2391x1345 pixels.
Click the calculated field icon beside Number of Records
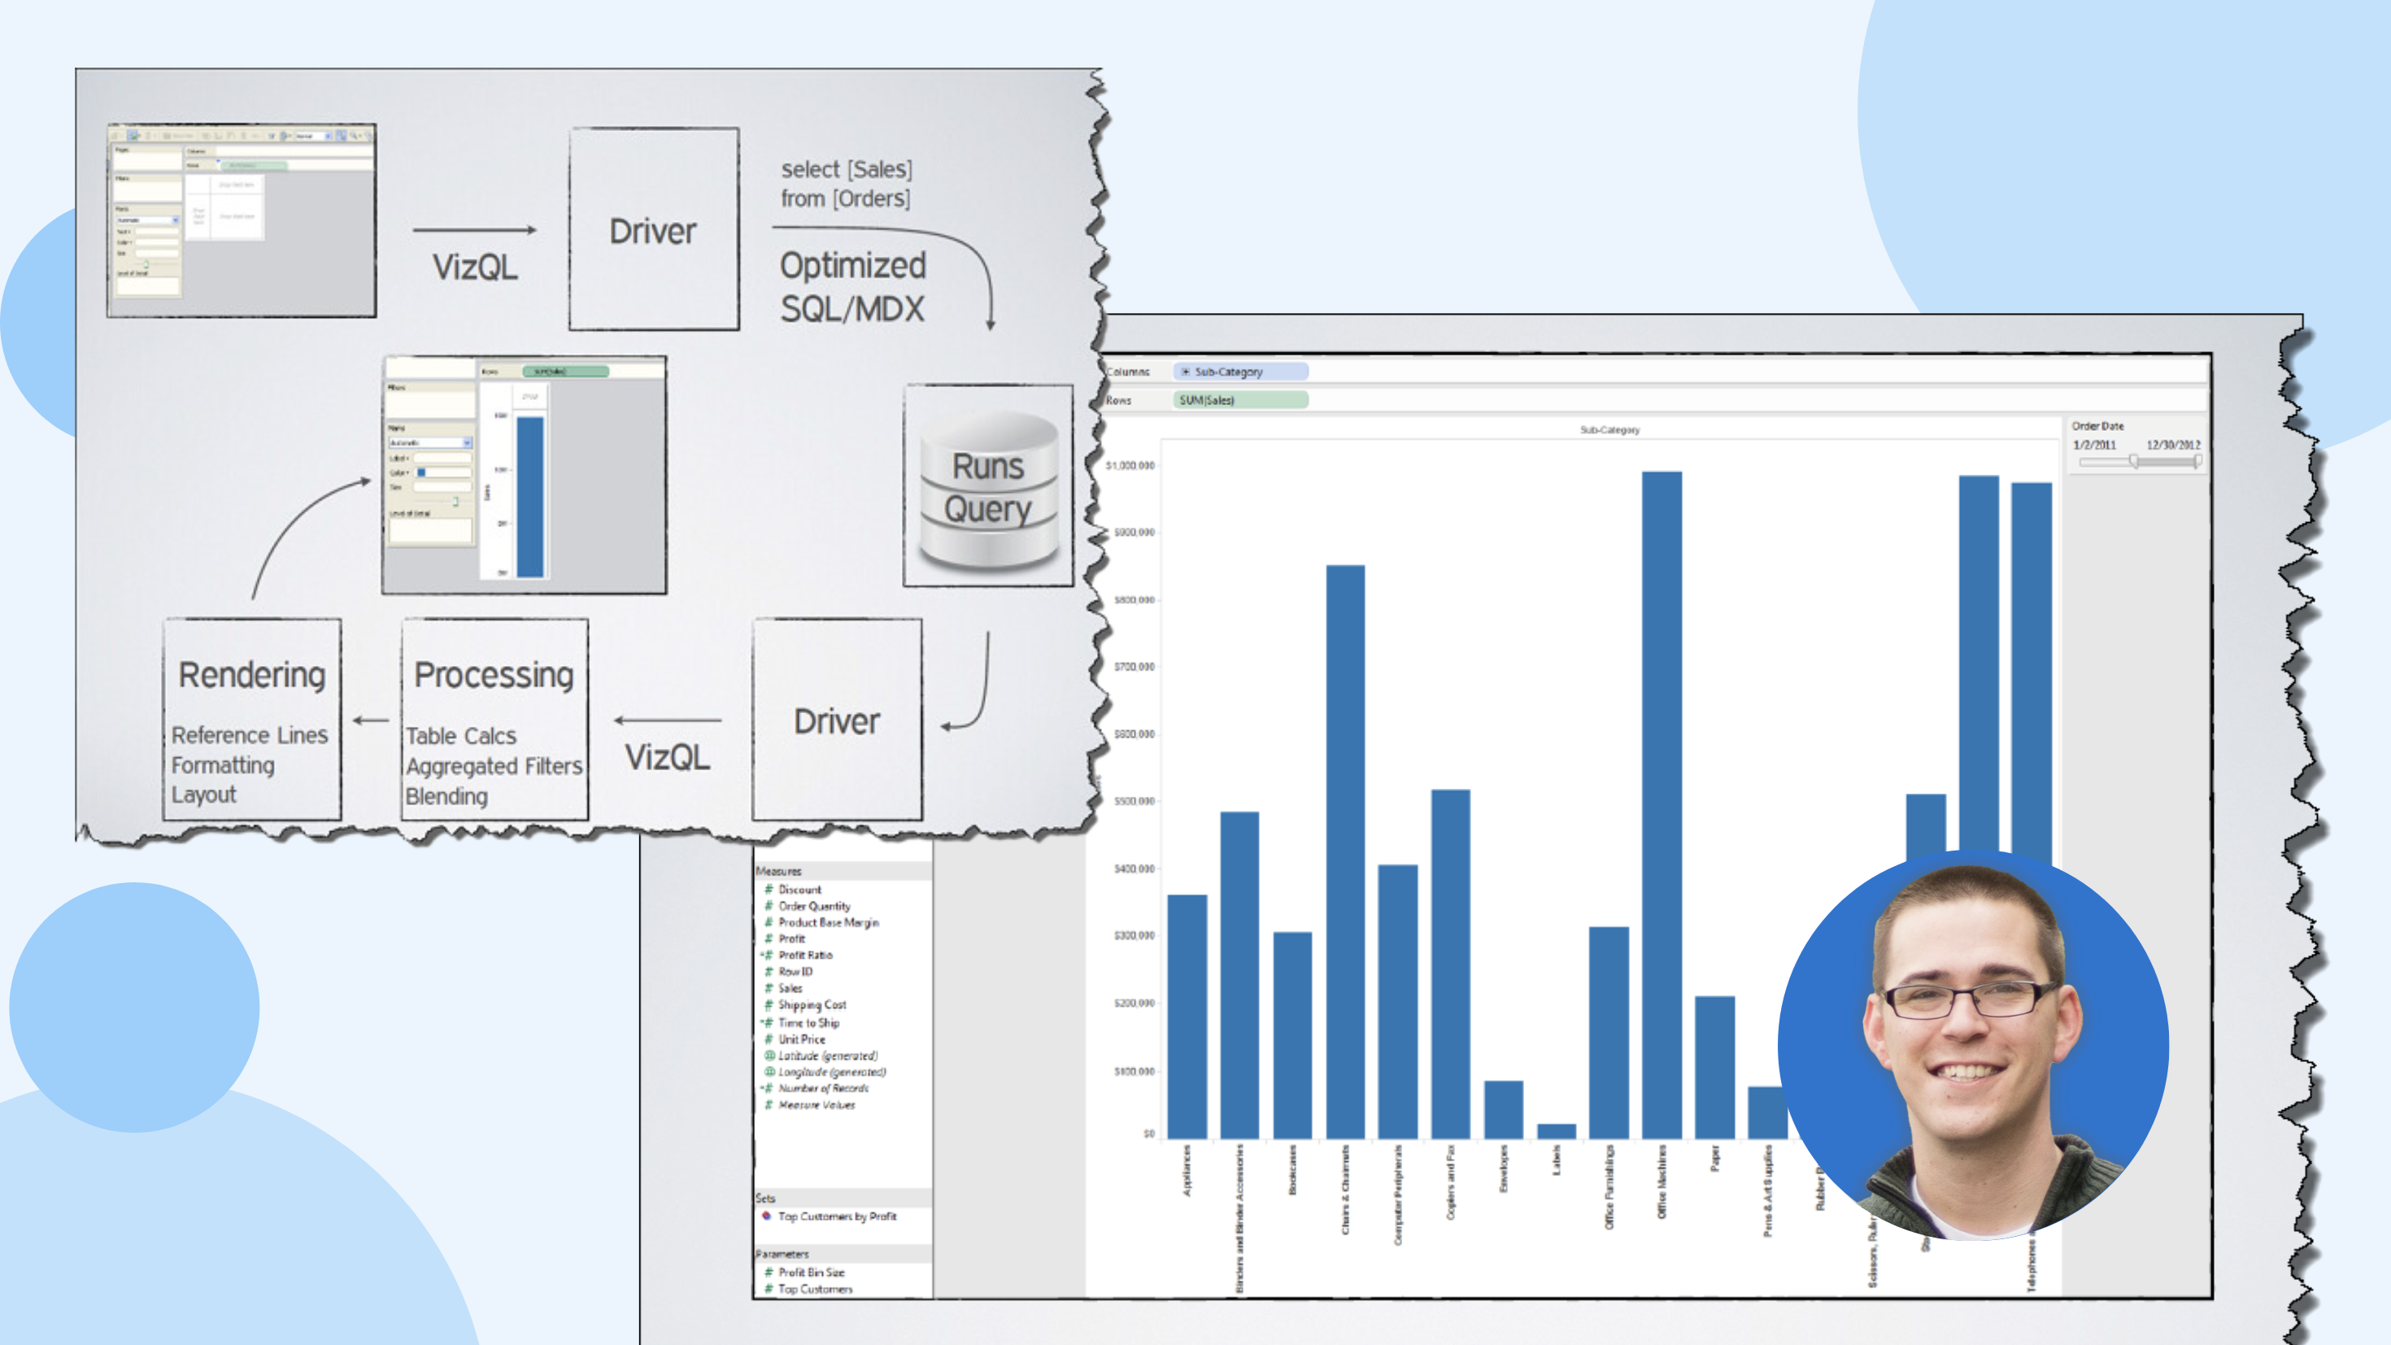pos(768,1088)
